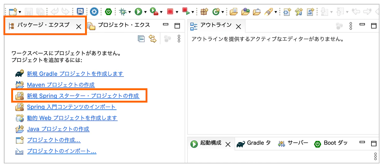Click the greyed-out Save All icon

point(40,12)
